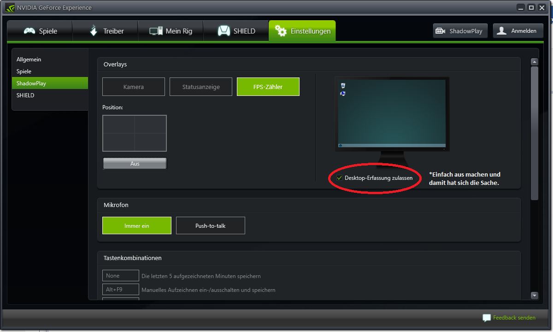Click the Alt+F9 hotkey field
This screenshot has height=332, width=553.
click(121, 290)
